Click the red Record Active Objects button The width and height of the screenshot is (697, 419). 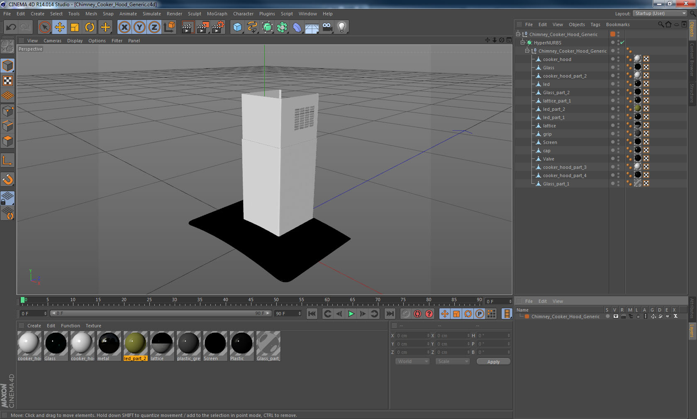point(406,314)
